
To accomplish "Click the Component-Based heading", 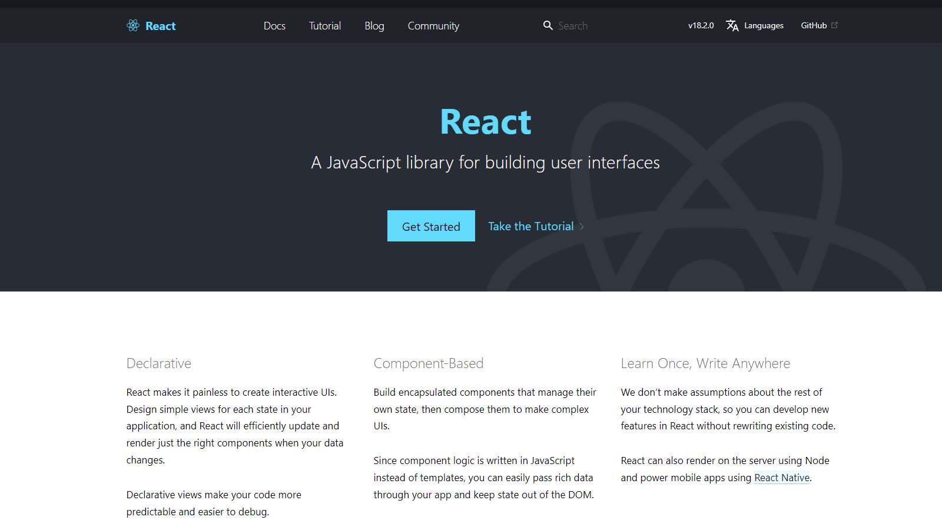I will click(429, 363).
